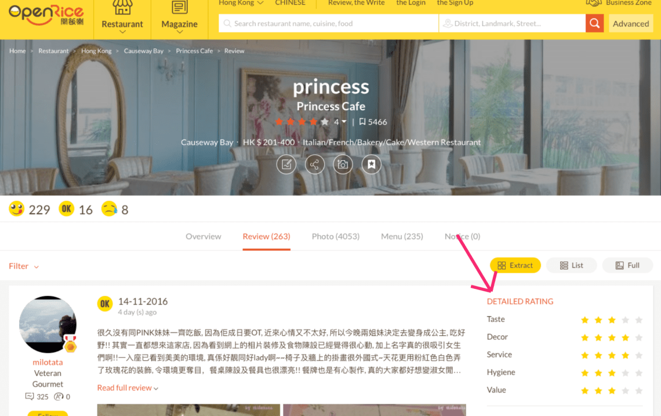661x416 pixels.
Task: Open the Photo (4053) tab
Action: coord(335,236)
